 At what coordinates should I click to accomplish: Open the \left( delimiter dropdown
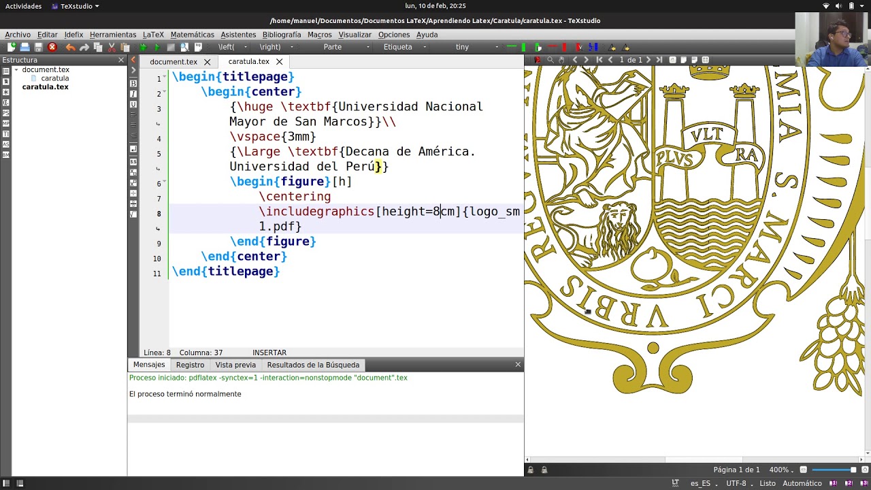pyautogui.click(x=231, y=47)
